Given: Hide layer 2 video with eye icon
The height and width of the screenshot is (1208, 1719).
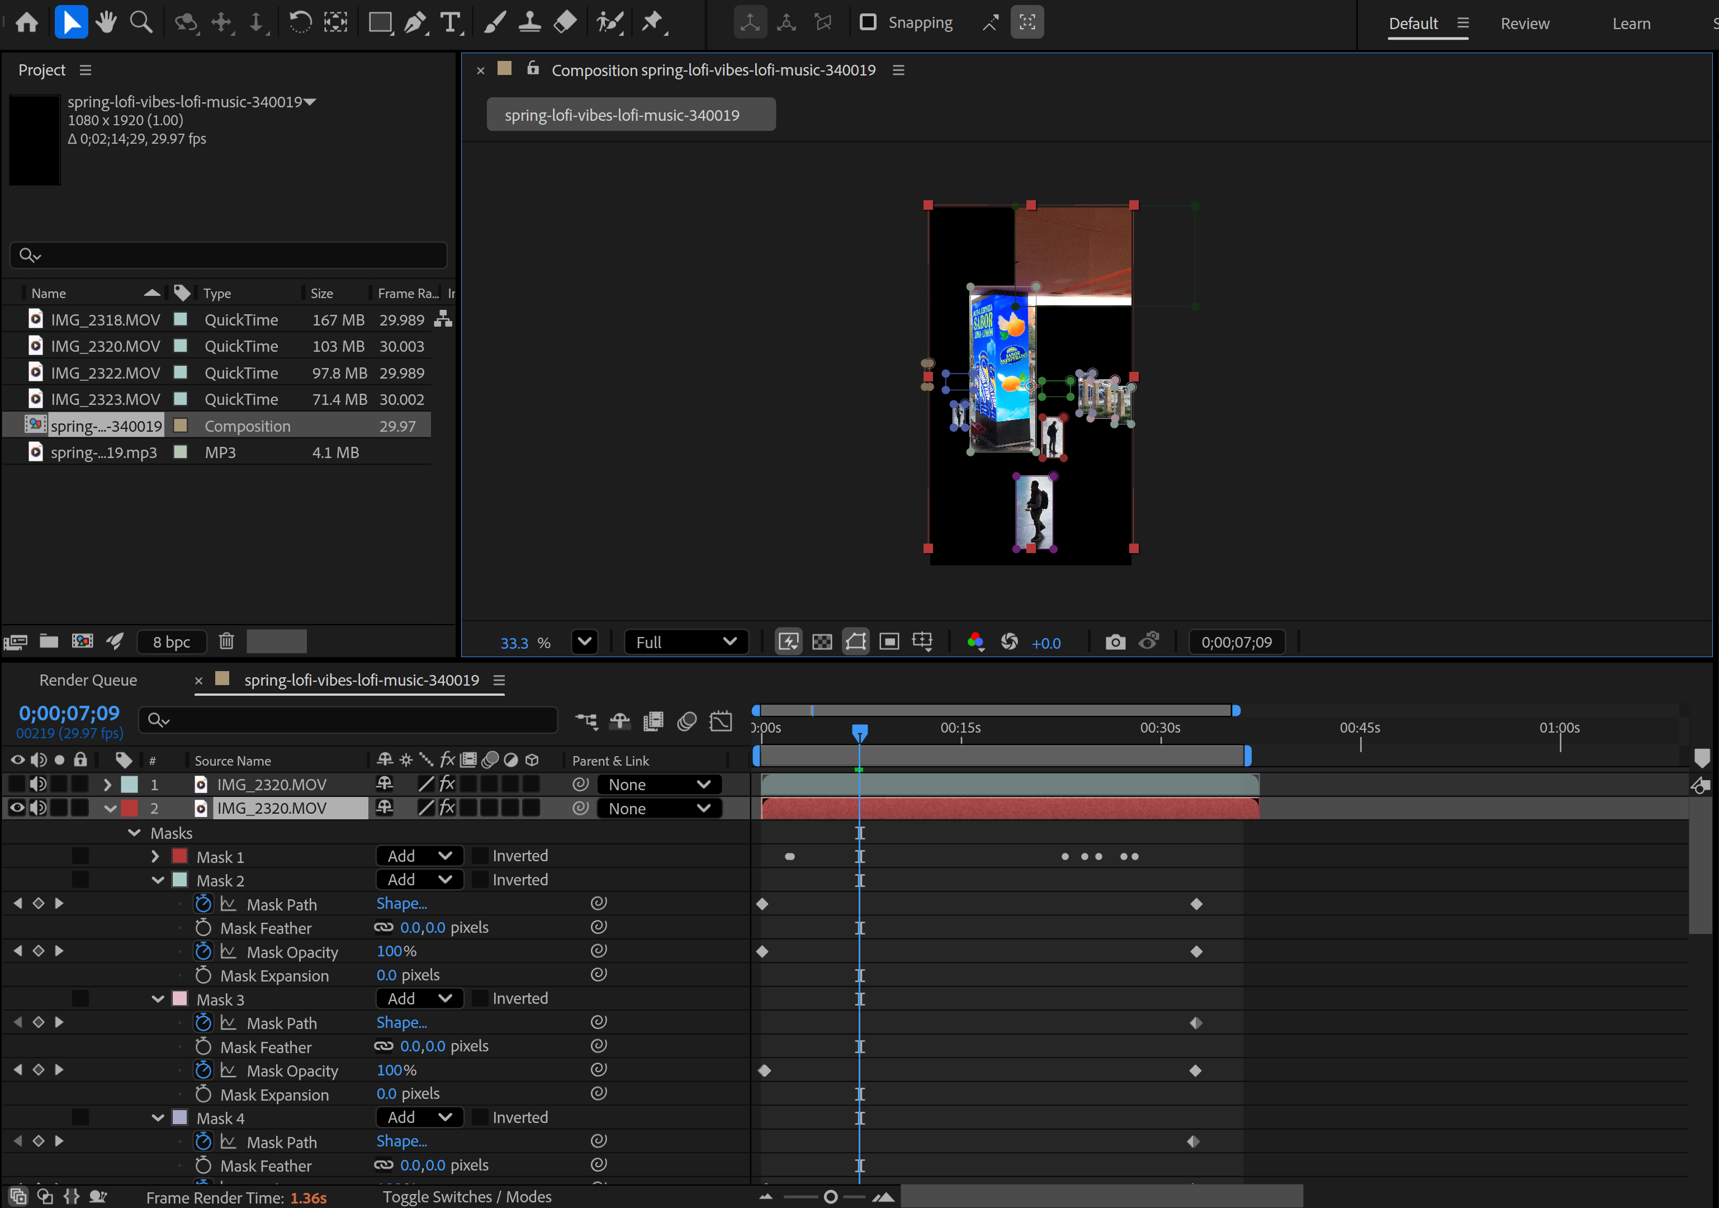Looking at the screenshot, I should [16, 808].
